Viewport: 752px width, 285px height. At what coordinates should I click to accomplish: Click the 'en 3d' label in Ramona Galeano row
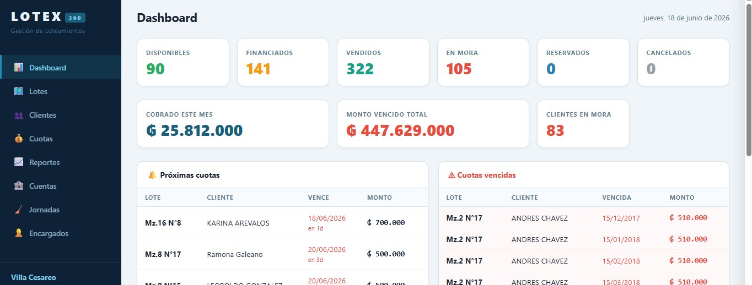(x=315, y=260)
